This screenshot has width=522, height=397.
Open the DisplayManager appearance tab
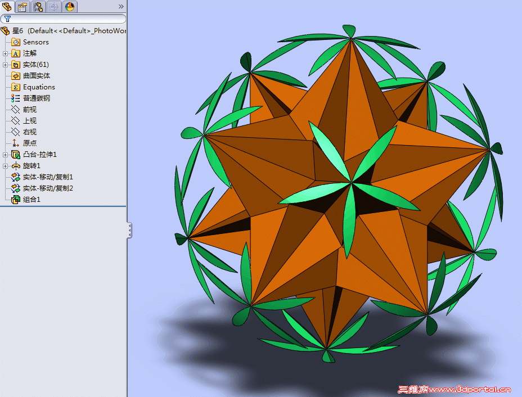click(70, 6)
